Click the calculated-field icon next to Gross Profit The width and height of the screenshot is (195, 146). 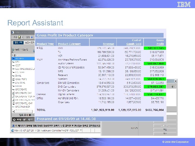coord(14,79)
